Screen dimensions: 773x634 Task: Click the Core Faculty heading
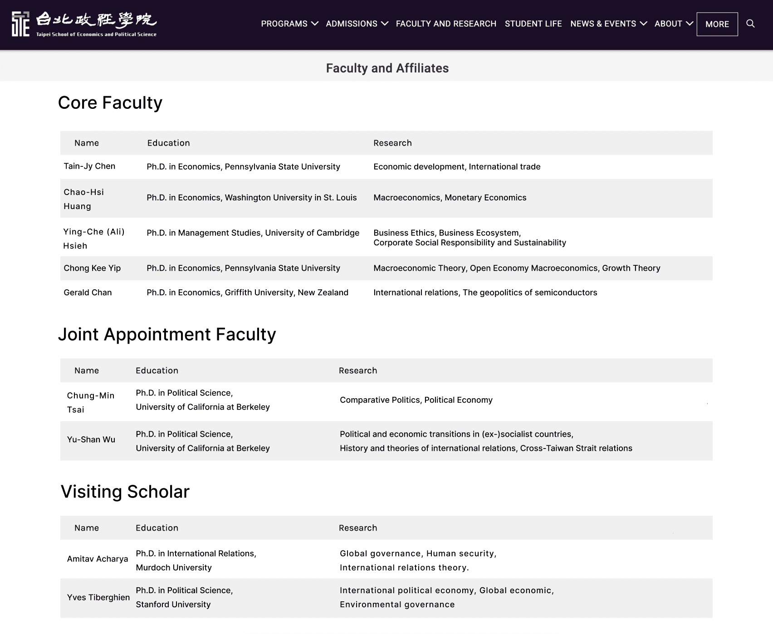coord(110,103)
